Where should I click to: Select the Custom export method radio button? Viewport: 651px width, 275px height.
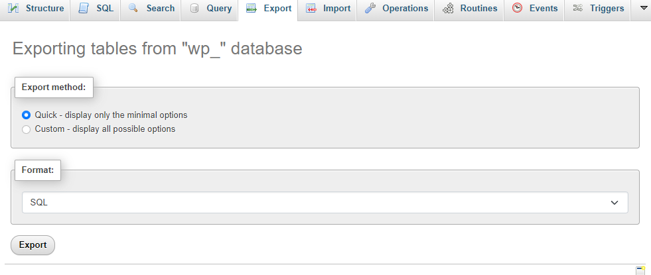(27, 129)
